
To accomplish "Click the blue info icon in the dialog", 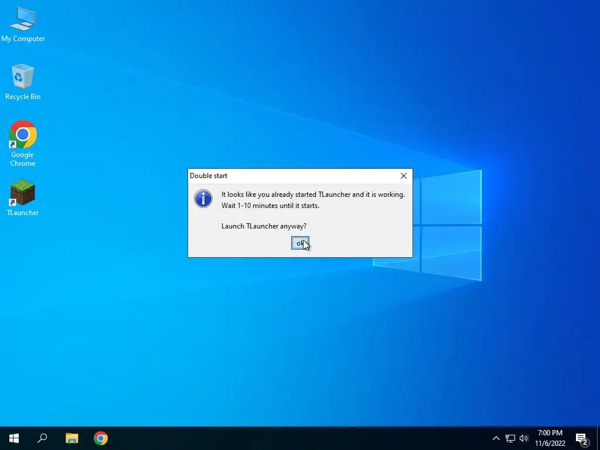I will (x=203, y=199).
